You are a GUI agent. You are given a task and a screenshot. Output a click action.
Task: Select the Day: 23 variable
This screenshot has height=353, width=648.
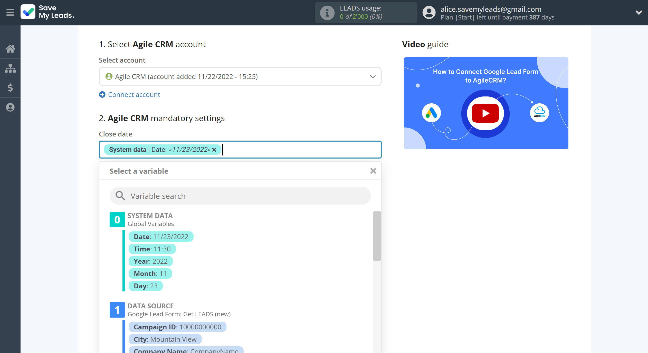[x=146, y=286]
